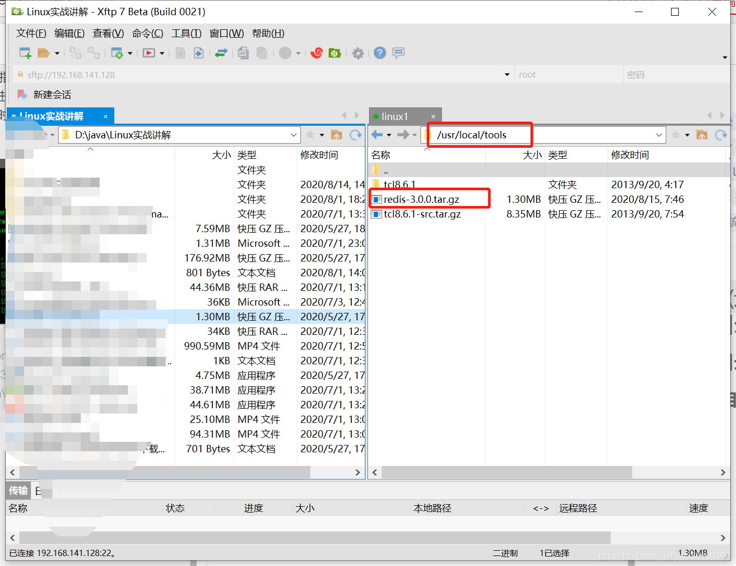The height and width of the screenshot is (566, 736).
Task: Open the parent '..' folder in remote pane
Action: pyautogui.click(x=385, y=170)
